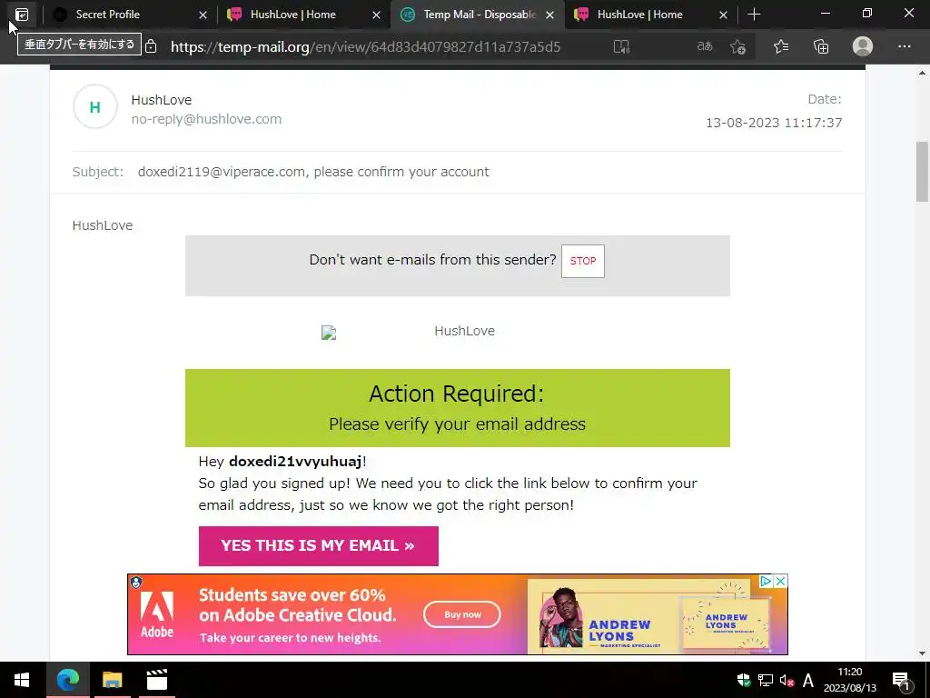Close the Adobe ad with X
This screenshot has width=930, height=698.
click(x=780, y=581)
